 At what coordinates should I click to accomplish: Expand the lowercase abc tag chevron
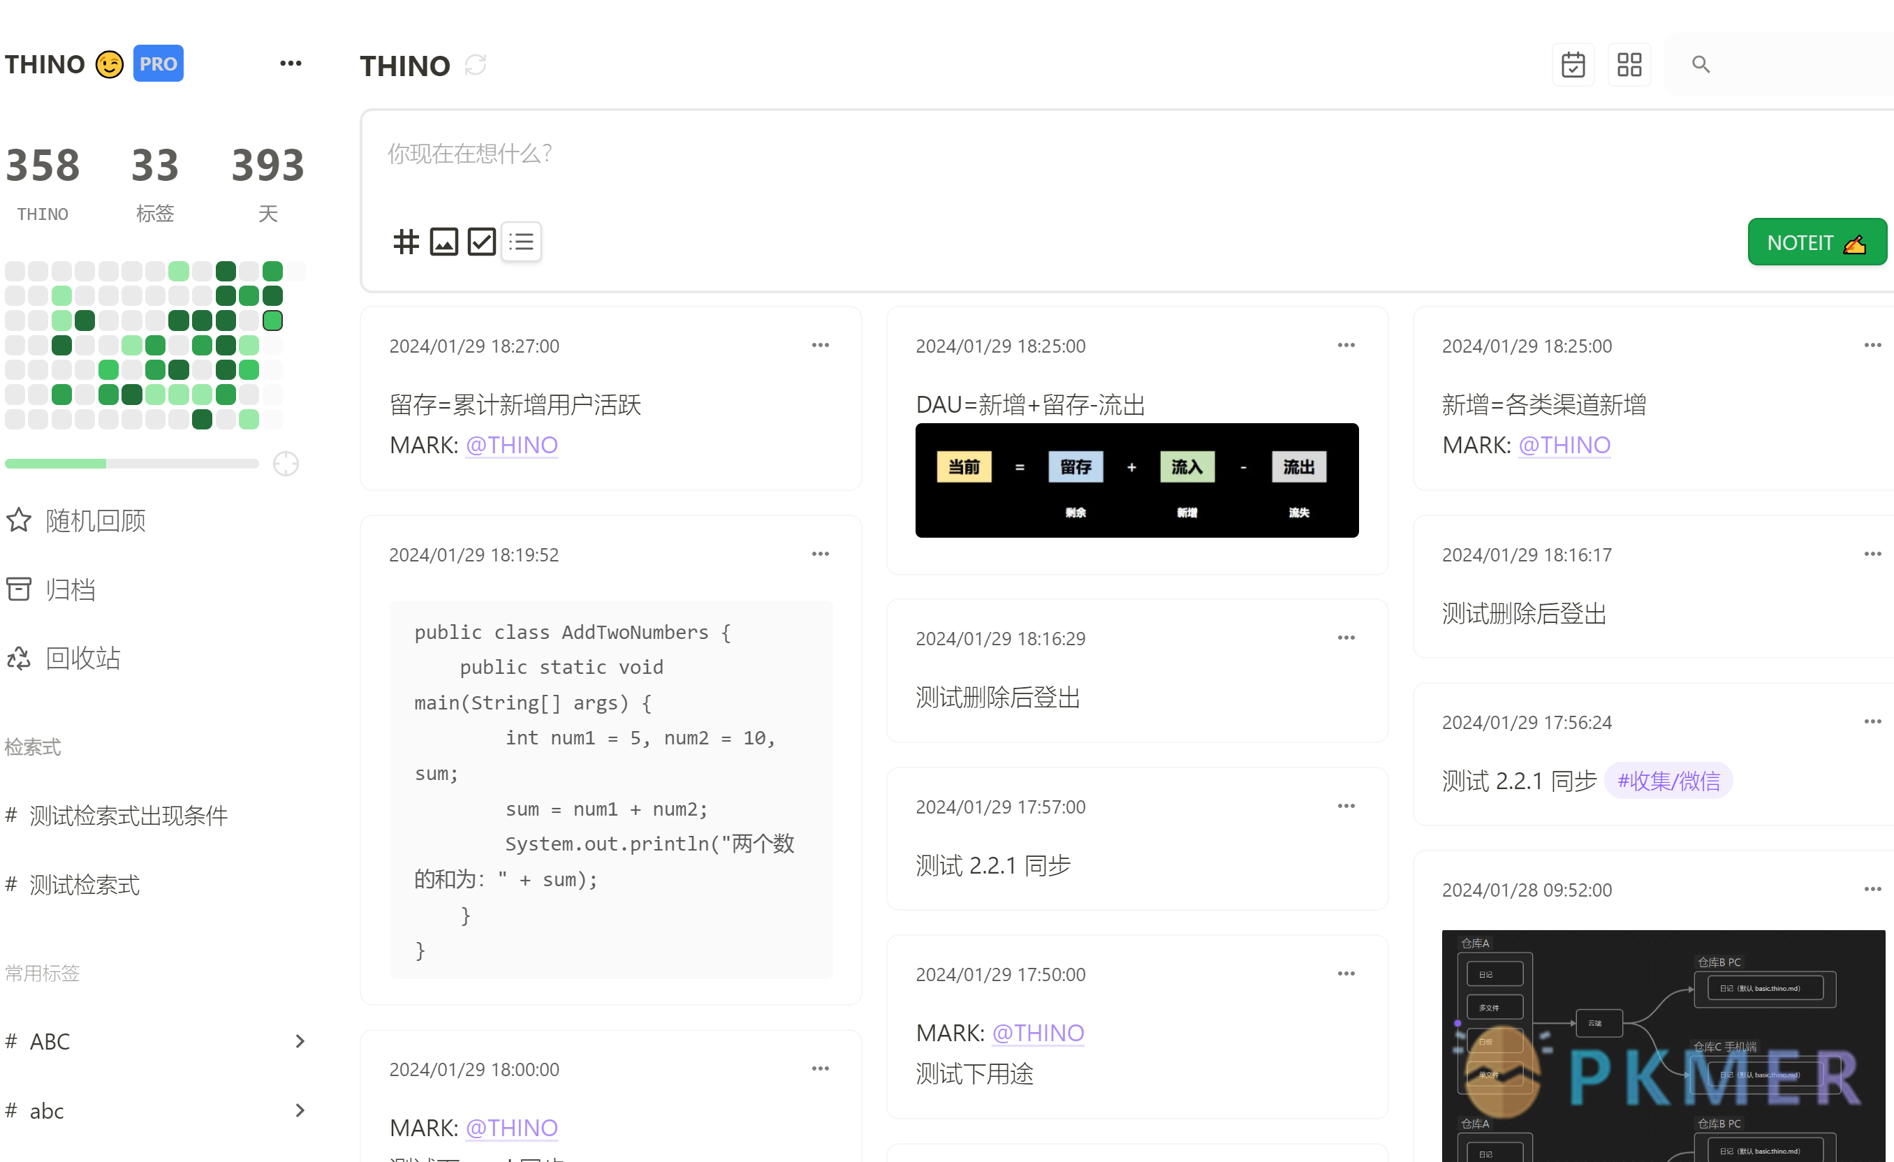[x=300, y=1111]
